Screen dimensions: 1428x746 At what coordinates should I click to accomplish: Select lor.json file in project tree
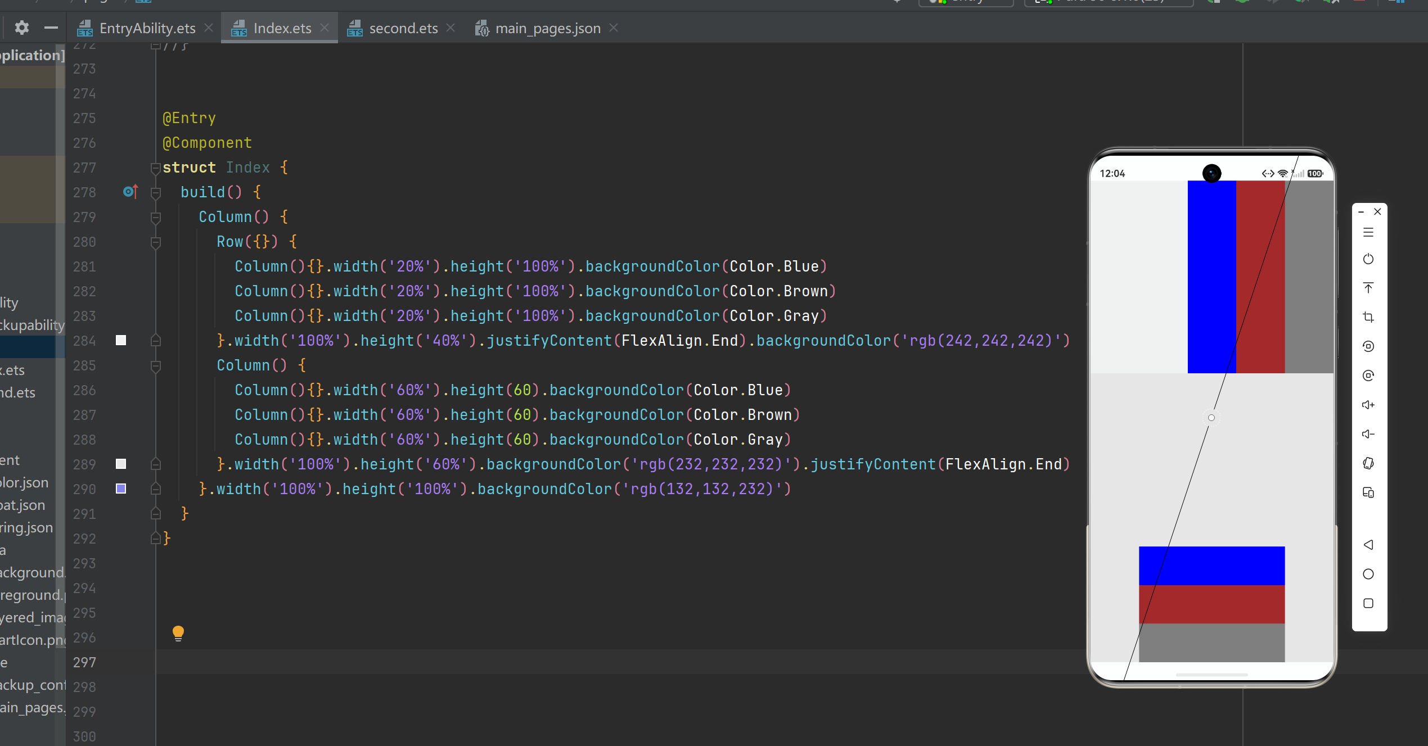coord(24,482)
